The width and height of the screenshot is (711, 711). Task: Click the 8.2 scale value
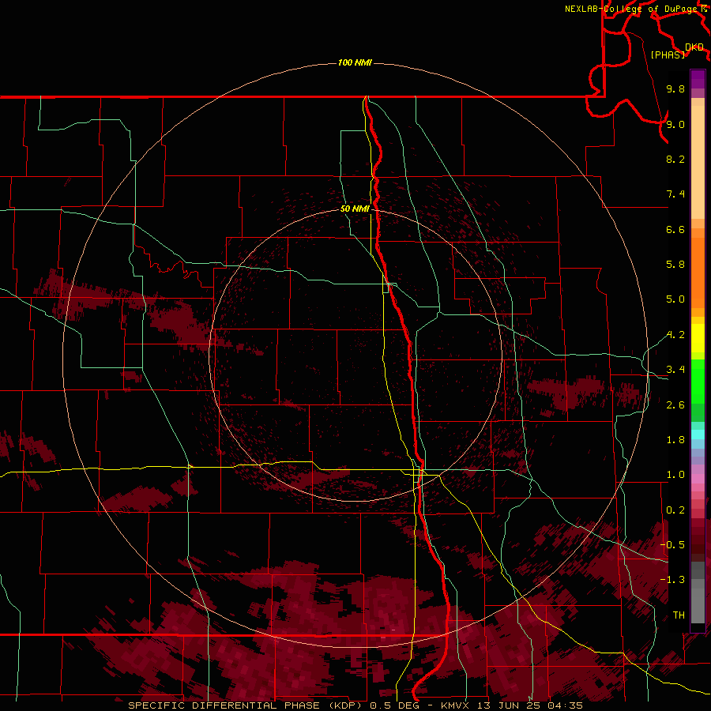pyautogui.click(x=675, y=159)
